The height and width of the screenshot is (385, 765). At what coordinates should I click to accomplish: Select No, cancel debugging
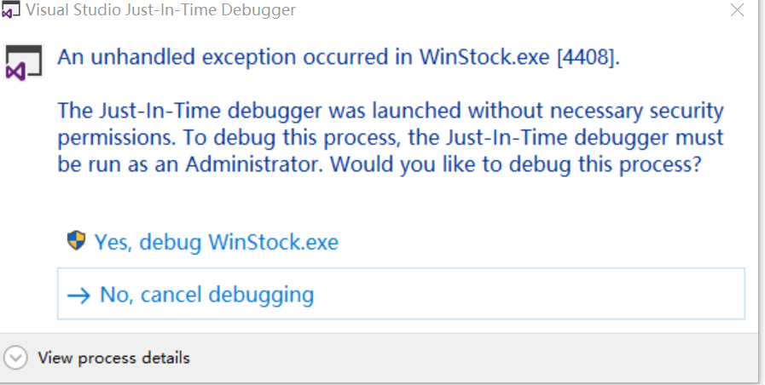tap(206, 295)
